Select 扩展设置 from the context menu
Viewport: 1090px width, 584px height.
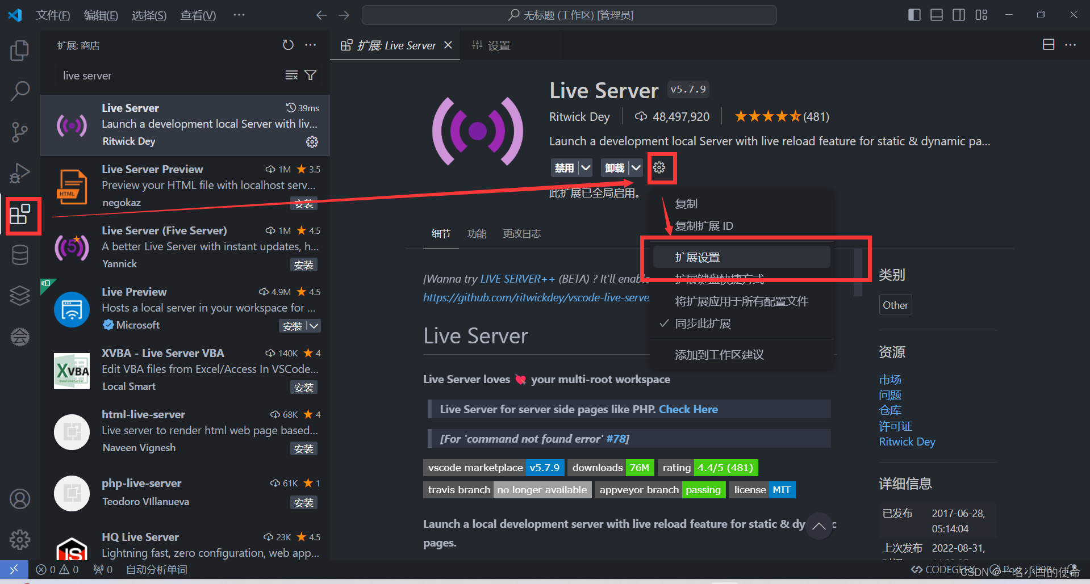(698, 257)
